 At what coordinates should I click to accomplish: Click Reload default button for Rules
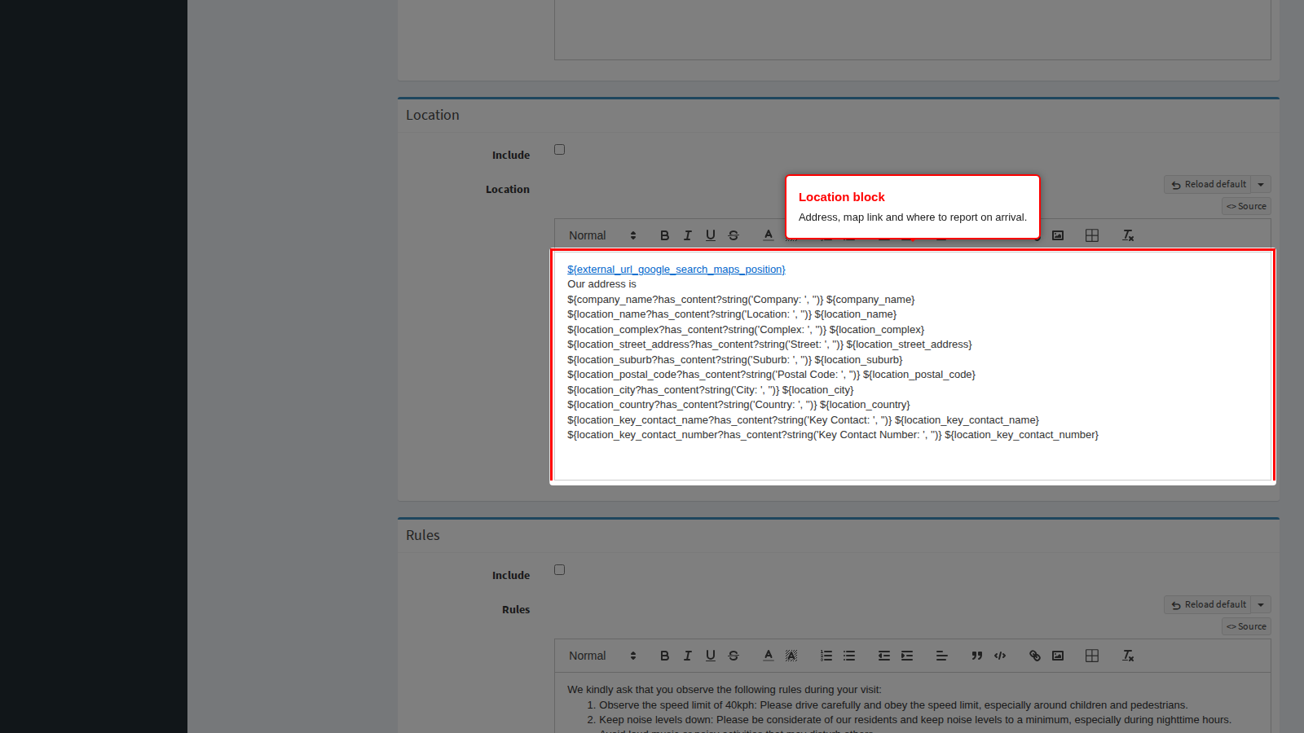coord(1208,605)
